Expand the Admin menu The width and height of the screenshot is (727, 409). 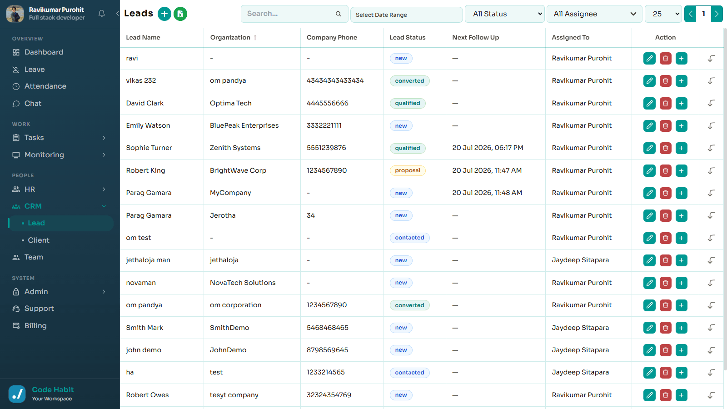(60, 292)
